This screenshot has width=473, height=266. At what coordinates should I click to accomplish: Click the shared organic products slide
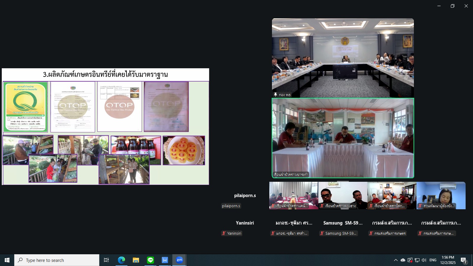pyautogui.click(x=106, y=126)
